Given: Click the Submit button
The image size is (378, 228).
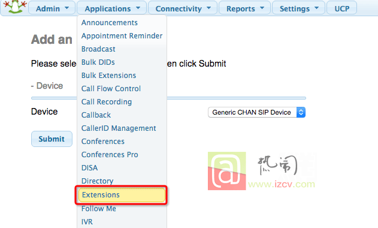Looking at the screenshot, I should [x=52, y=139].
